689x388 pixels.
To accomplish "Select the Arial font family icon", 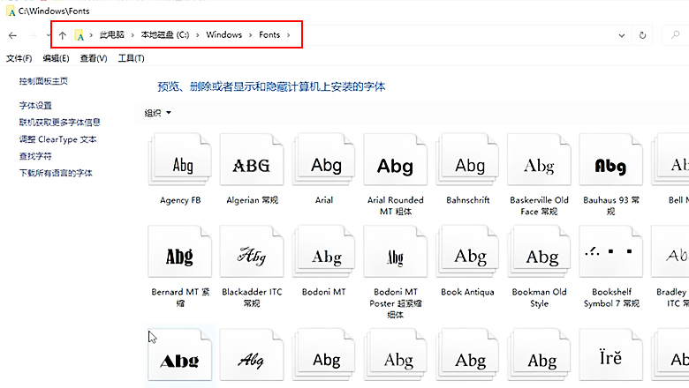I will click(x=324, y=159).
